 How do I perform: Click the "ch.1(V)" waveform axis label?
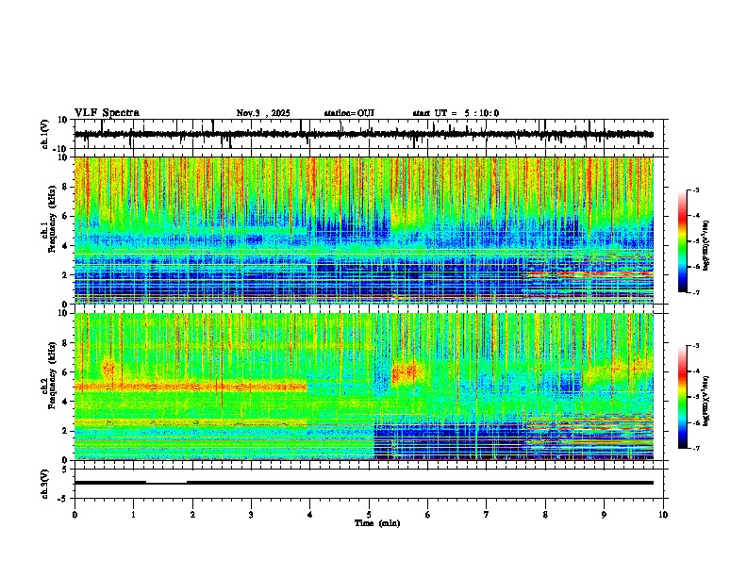pos(45,134)
